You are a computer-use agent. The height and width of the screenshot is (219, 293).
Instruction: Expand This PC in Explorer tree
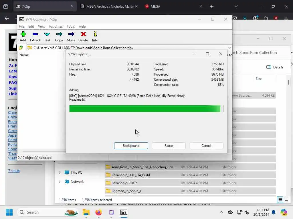60,173
